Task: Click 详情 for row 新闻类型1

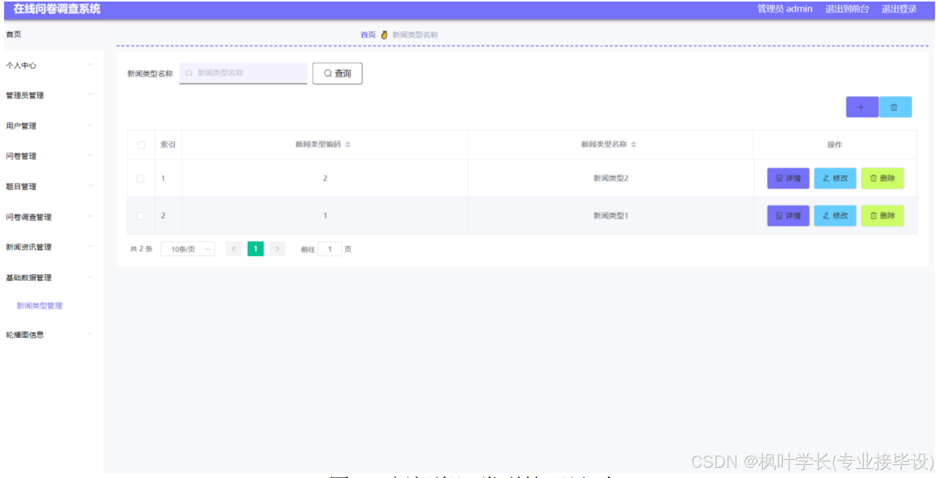Action: pyautogui.click(x=788, y=216)
